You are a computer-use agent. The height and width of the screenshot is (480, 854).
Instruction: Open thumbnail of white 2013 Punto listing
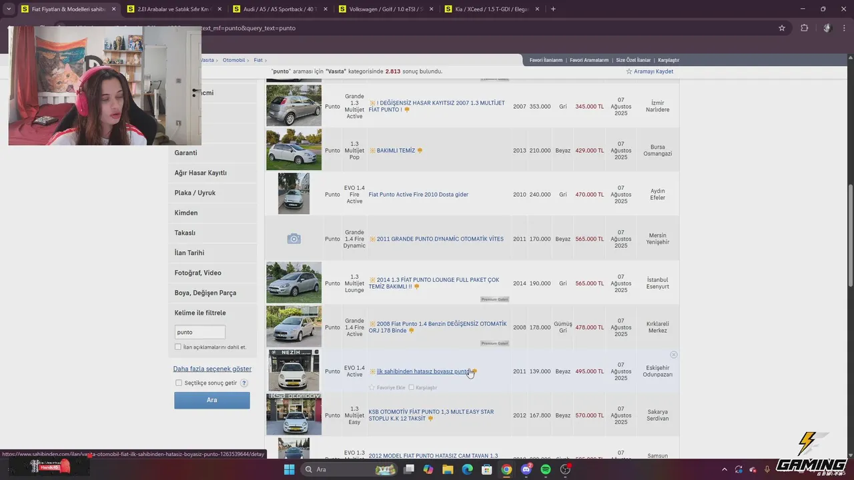(x=294, y=150)
